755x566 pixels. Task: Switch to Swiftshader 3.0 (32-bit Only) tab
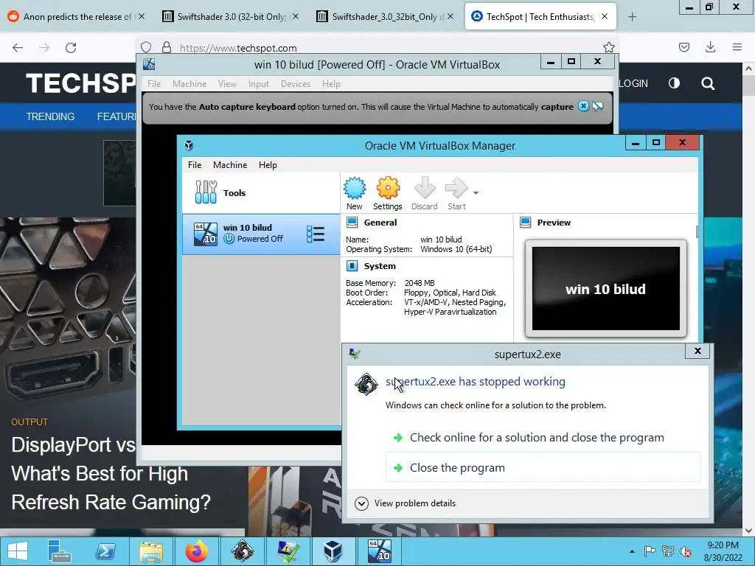pos(231,16)
